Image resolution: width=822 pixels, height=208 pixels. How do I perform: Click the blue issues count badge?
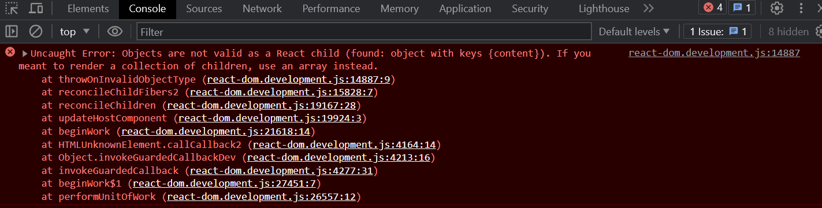point(743,8)
